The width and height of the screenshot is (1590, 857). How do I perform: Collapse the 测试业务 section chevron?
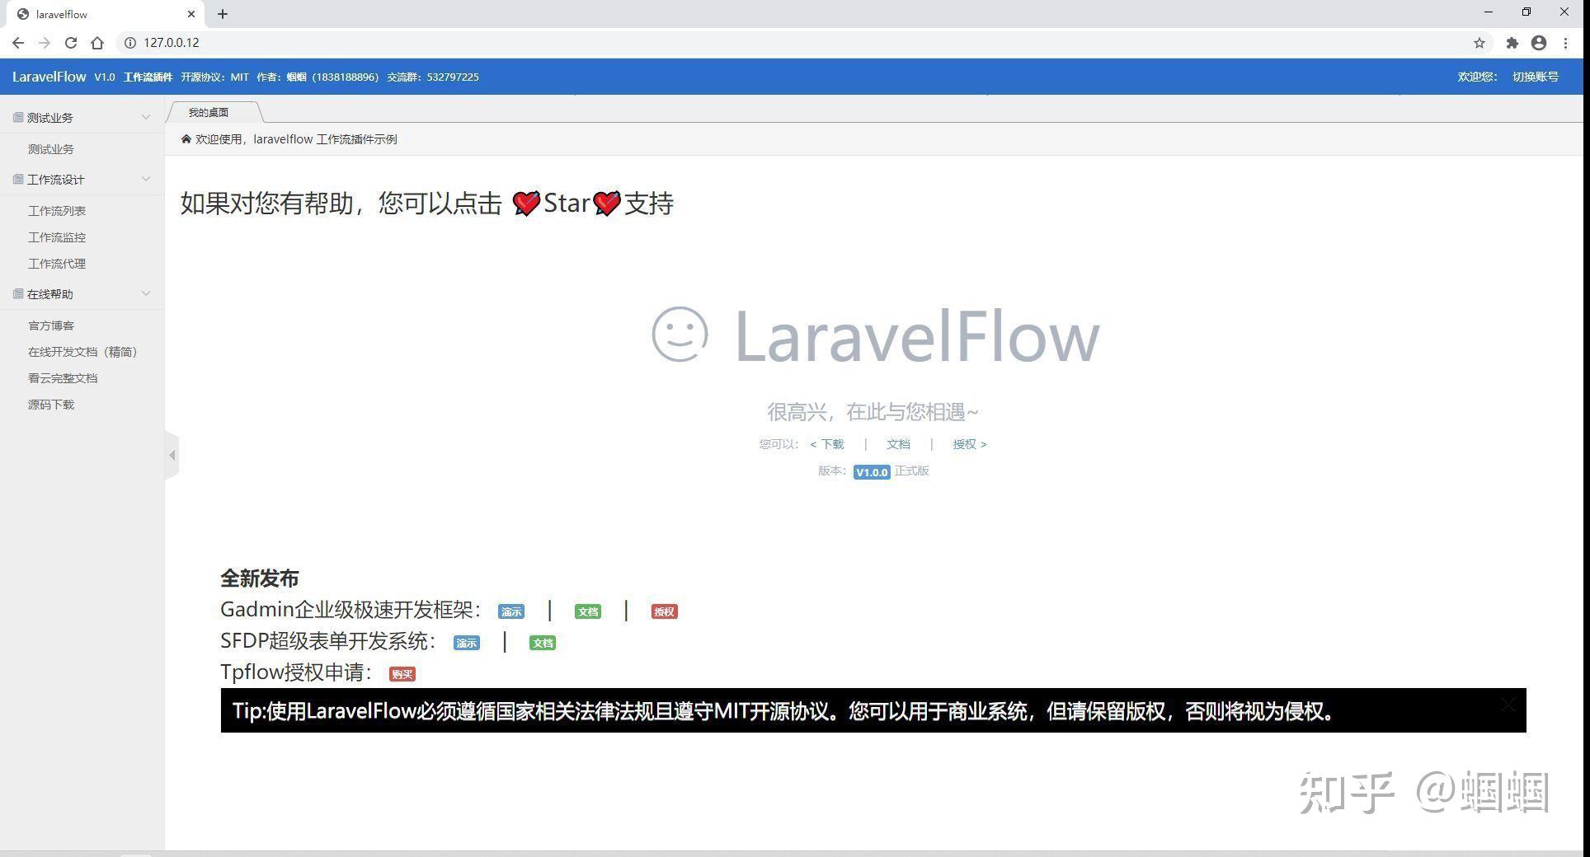coord(147,116)
